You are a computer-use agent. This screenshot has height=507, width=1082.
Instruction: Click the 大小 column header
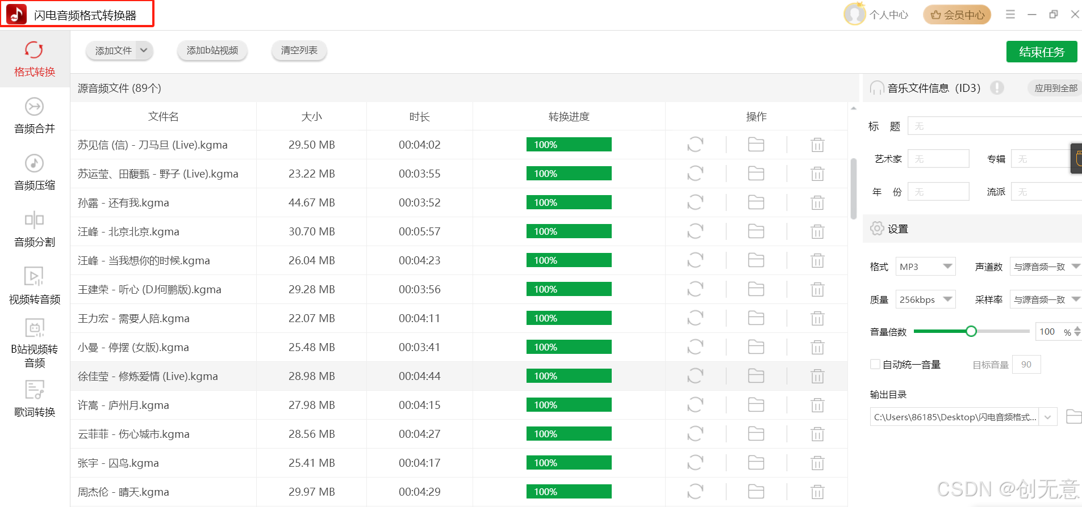point(311,116)
